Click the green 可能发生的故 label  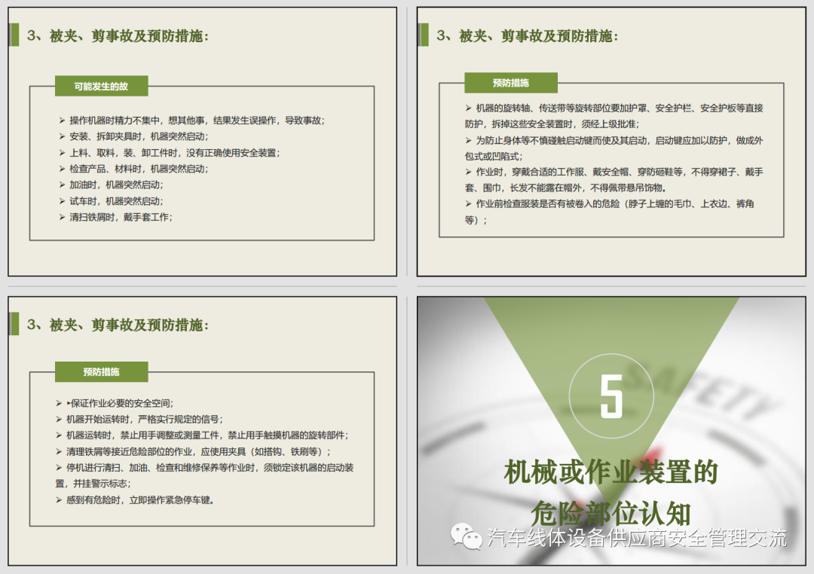click(101, 86)
